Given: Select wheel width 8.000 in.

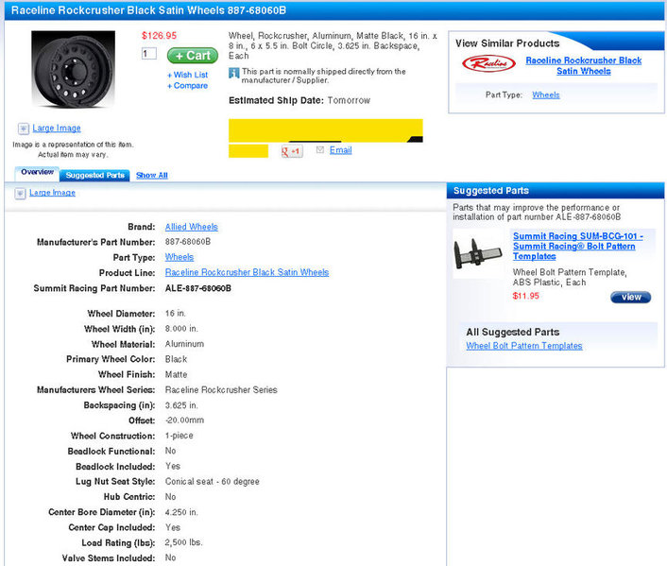Looking at the screenshot, I should pyautogui.click(x=181, y=329).
